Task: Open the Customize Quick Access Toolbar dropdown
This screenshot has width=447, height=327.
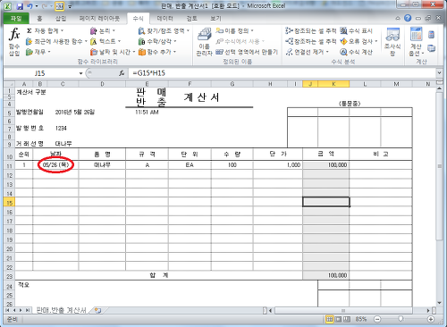Action: (70, 6)
